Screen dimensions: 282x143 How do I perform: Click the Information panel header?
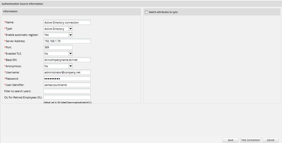[x=71, y=12]
